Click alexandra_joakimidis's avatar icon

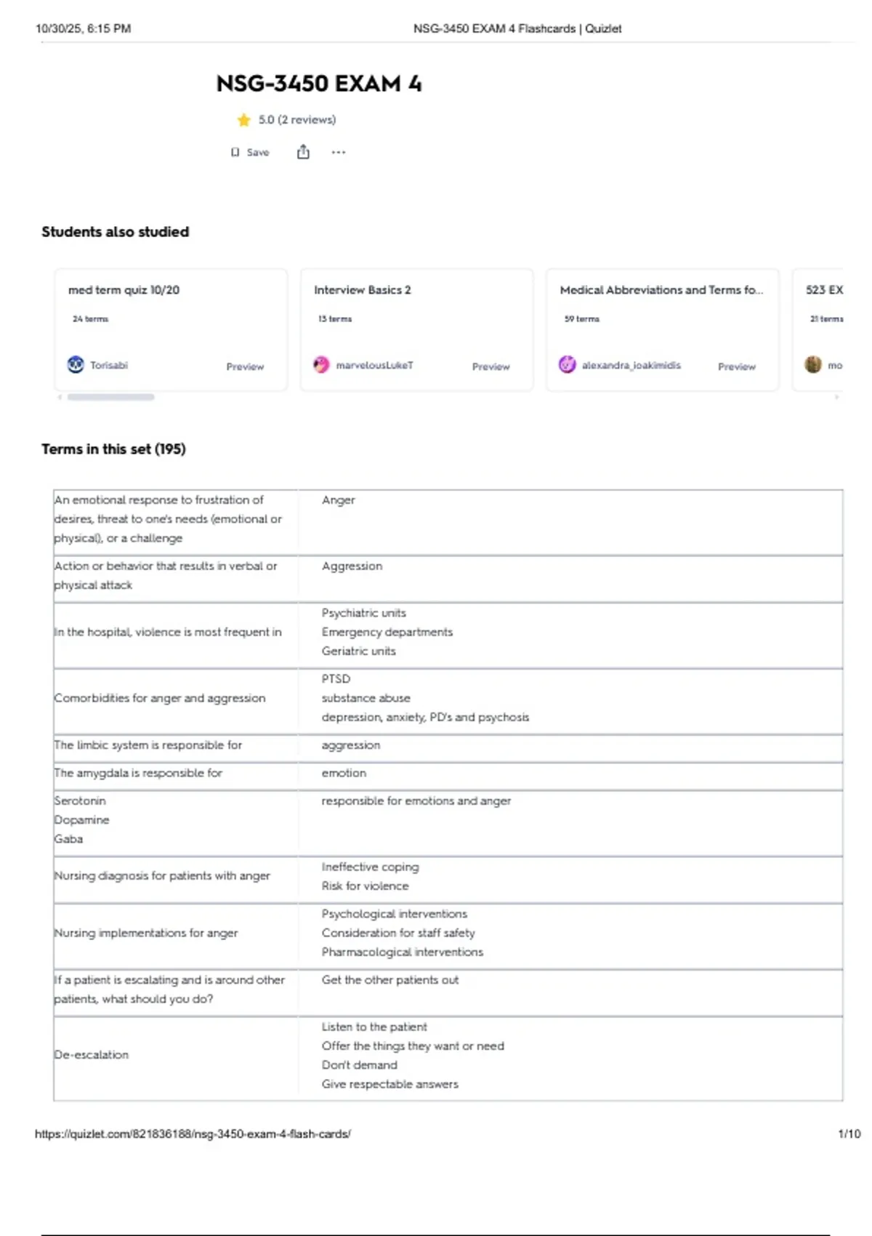point(568,364)
